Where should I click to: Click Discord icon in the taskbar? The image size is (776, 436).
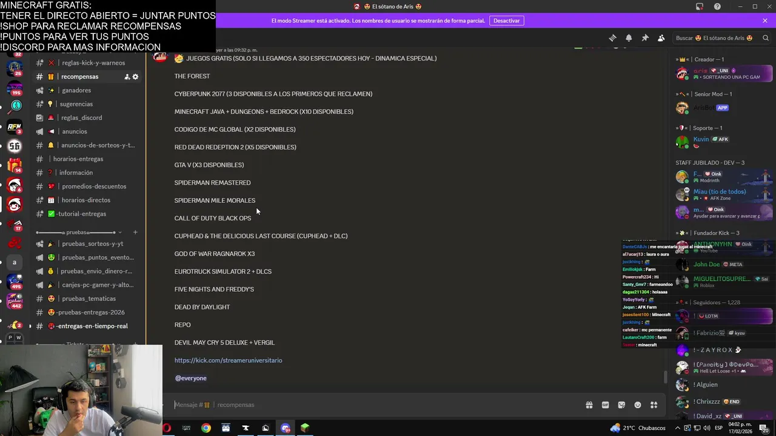pos(286,428)
